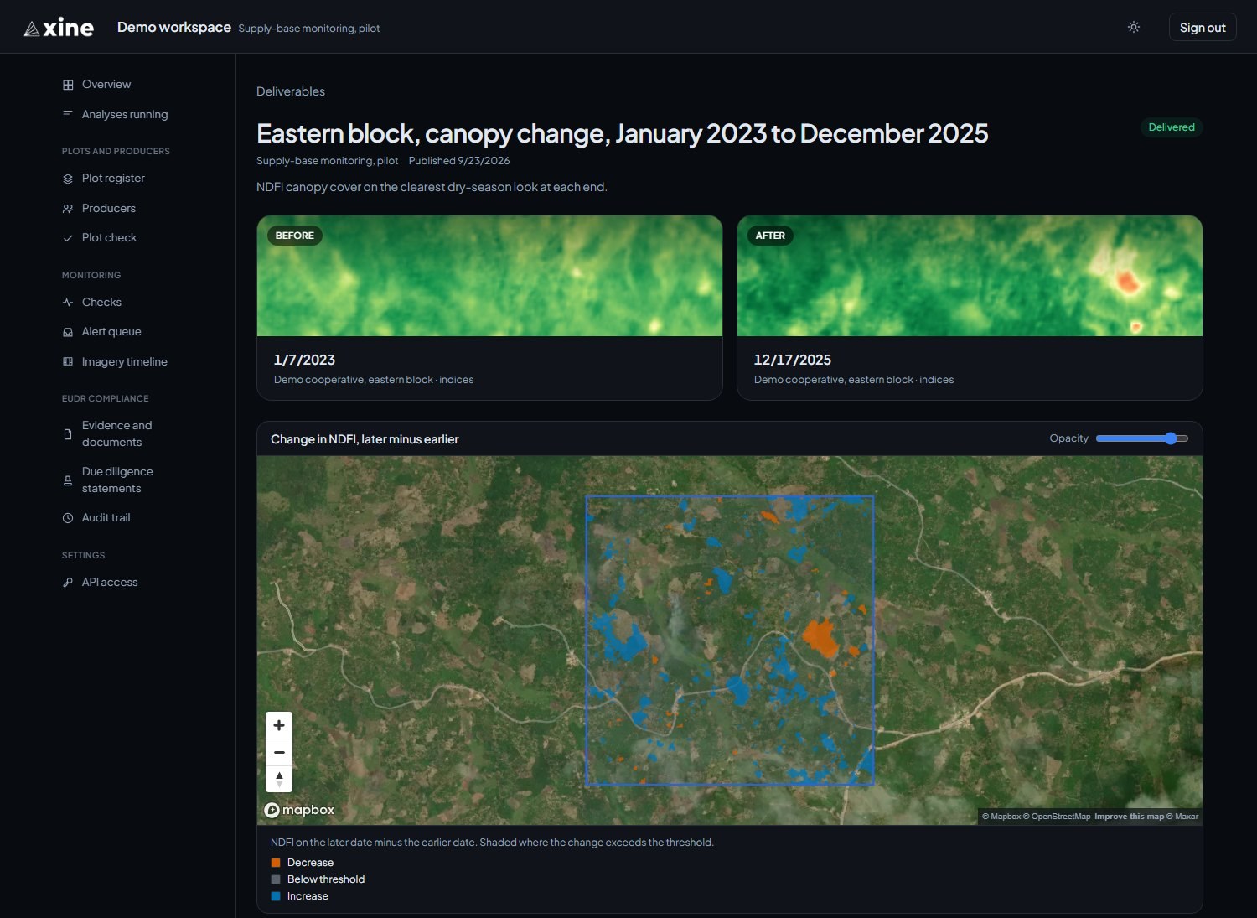Screen dimensions: 1257x918
Task: Open Evidence and documents
Action: pos(117,433)
